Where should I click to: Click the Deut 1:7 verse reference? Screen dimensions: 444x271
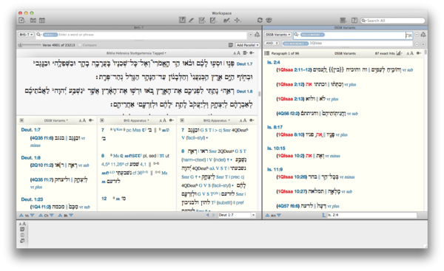(x=244, y=64)
